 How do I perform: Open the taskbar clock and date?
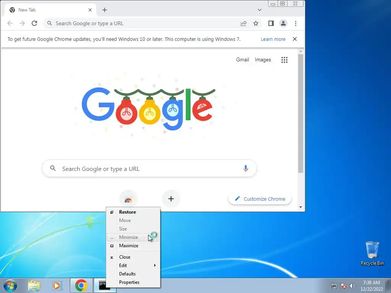[372, 286]
